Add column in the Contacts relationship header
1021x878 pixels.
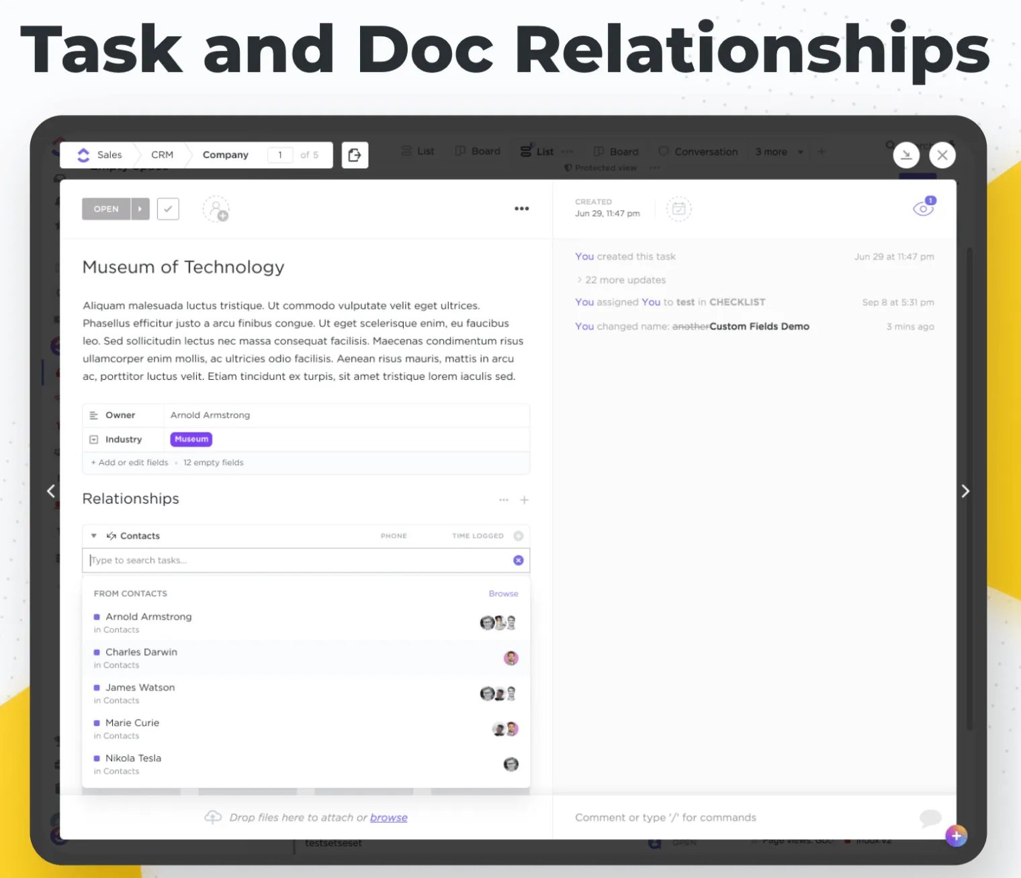519,536
